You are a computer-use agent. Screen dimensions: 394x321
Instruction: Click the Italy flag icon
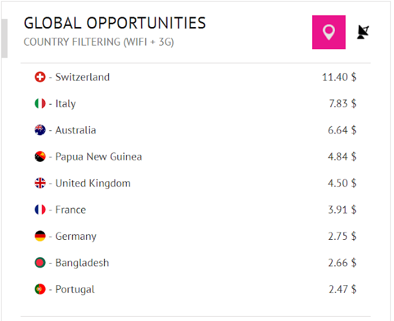pos(40,103)
